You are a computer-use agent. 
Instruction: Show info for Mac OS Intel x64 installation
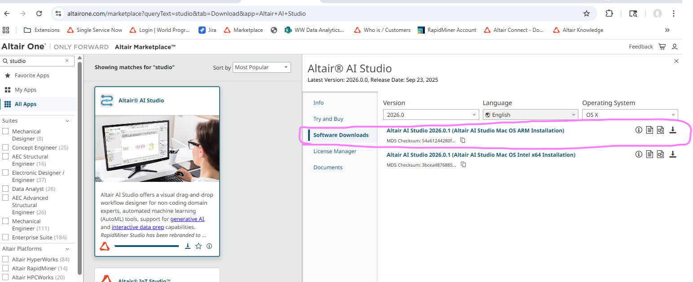click(x=639, y=154)
